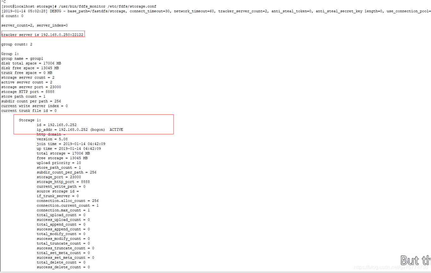This screenshot has width=431, height=273.
Task: Select 'connection.alloc_count = 256' line
Action: pyautogui.click(x=68, y=201)
